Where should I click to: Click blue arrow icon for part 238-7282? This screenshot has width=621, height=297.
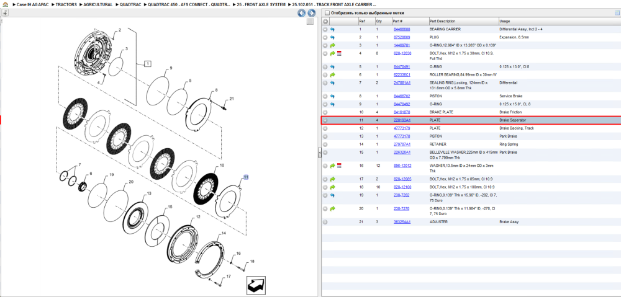coord(332,195)
